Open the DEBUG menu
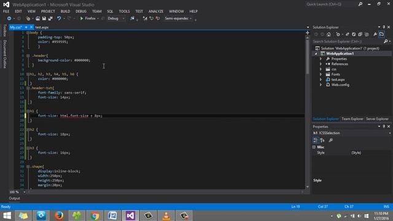Image resolution: width=393 pixels, height=221 pixels. click(81, 11)
